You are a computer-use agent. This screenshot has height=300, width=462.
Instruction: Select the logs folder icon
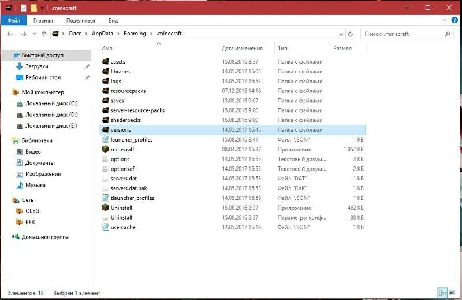[x=105, y=81]
